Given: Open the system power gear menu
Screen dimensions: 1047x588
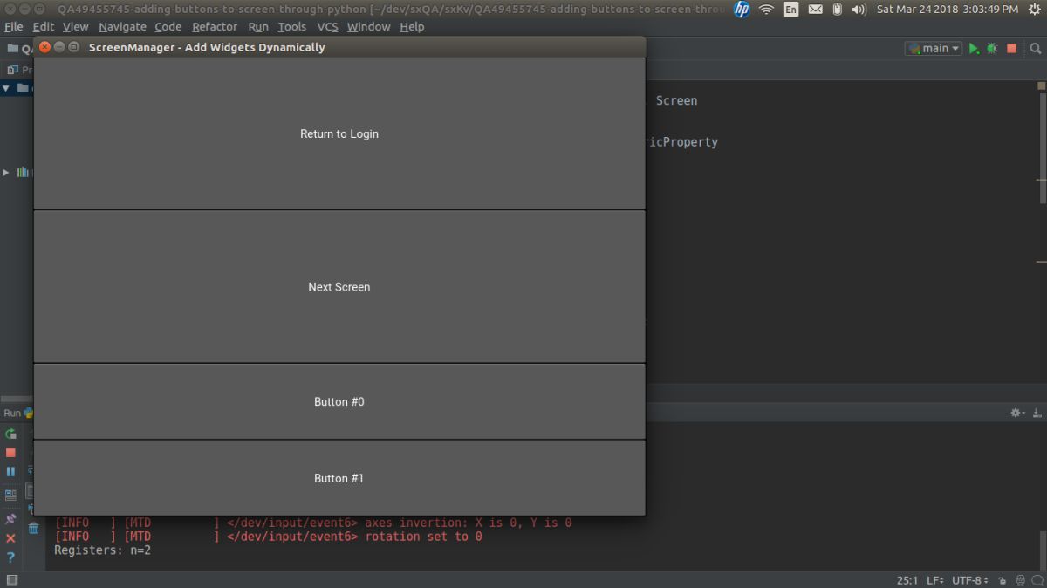Looking at the screenshot, I should [x=1036, y=10].
